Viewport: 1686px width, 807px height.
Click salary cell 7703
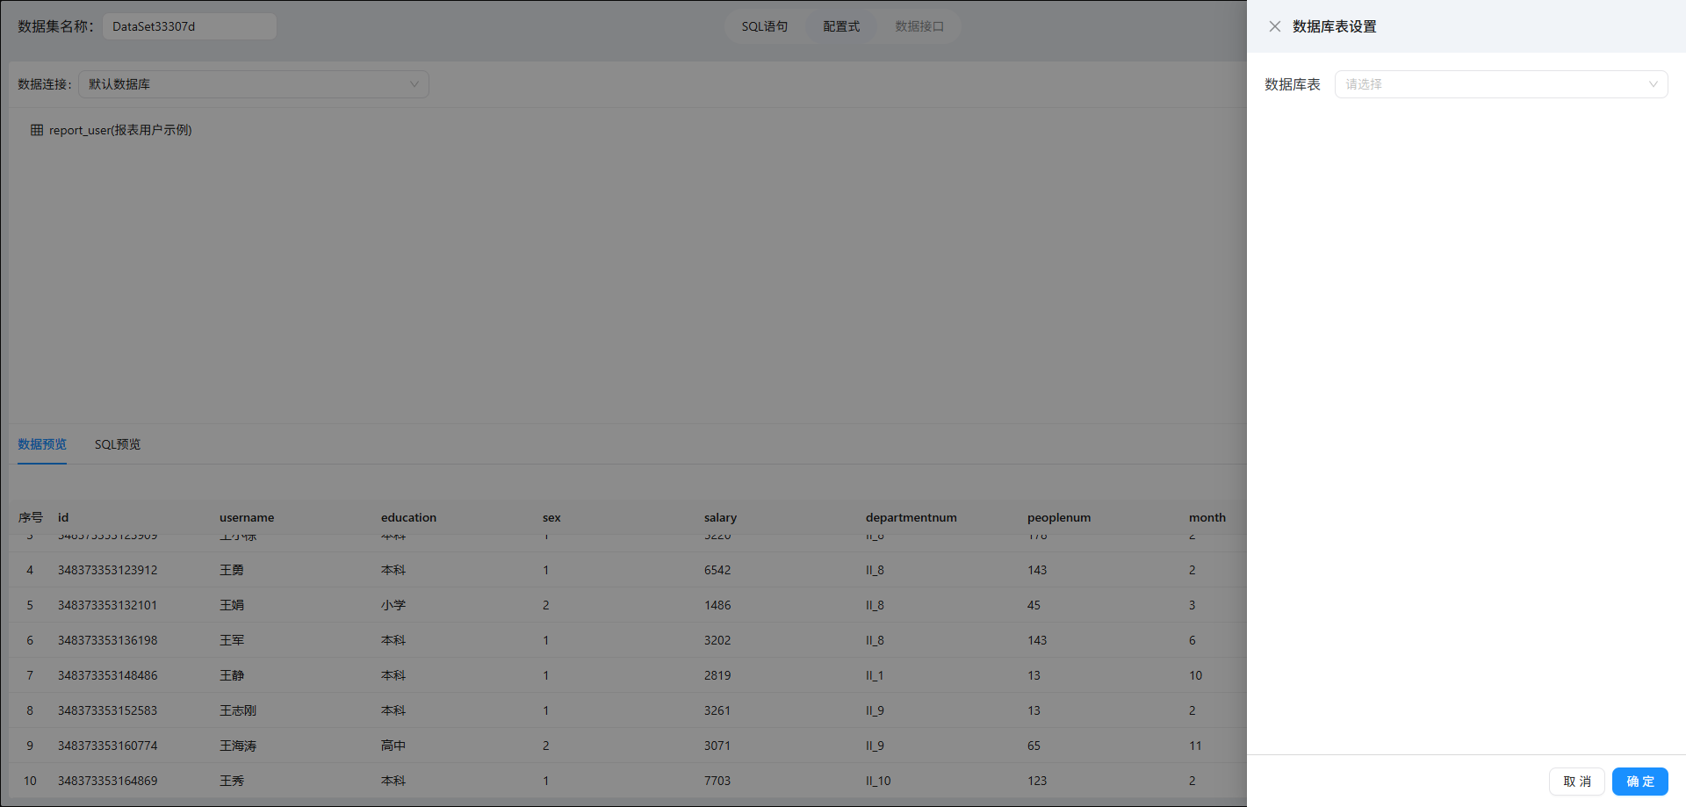717,781
